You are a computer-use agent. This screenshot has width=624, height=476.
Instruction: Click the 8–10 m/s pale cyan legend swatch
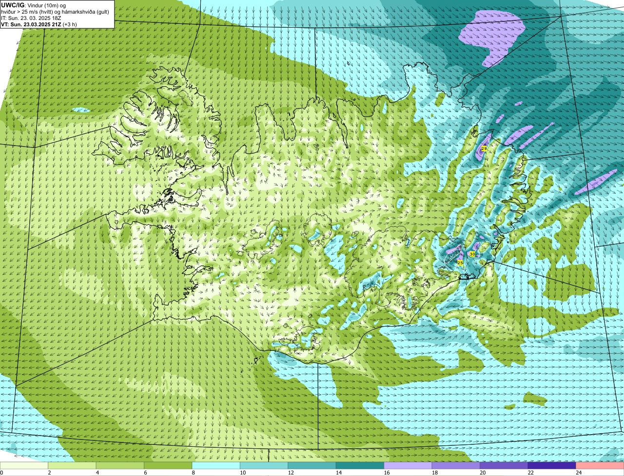216,465
